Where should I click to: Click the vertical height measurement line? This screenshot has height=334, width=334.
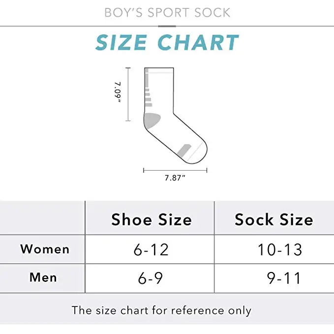tap(128, 94)
